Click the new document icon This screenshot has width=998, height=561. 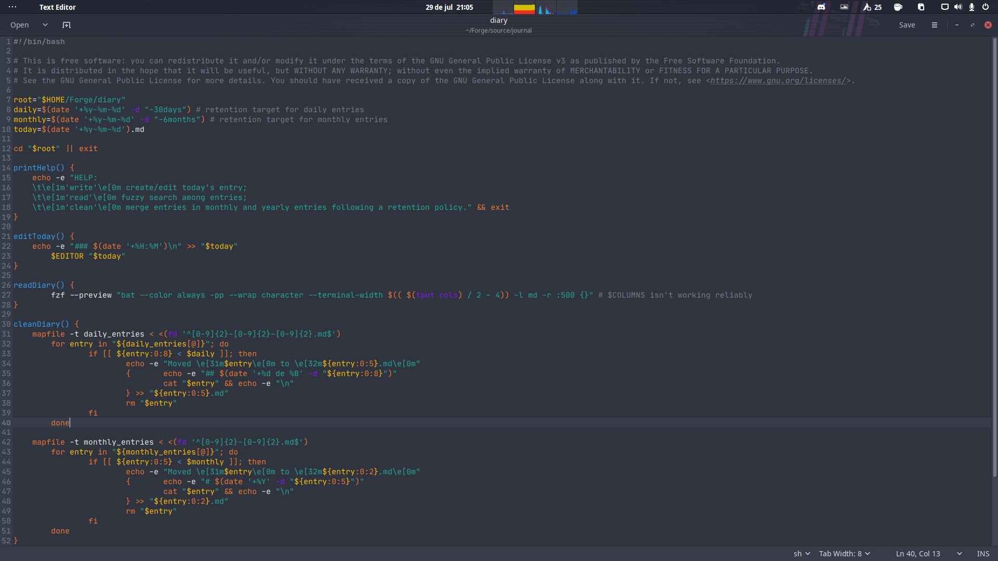[x=67, y=25]
